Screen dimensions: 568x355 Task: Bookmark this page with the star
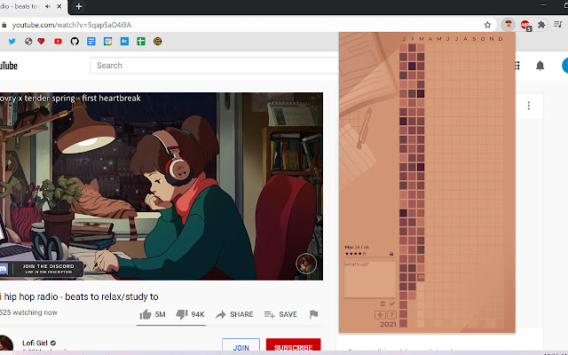pos(487,25)
